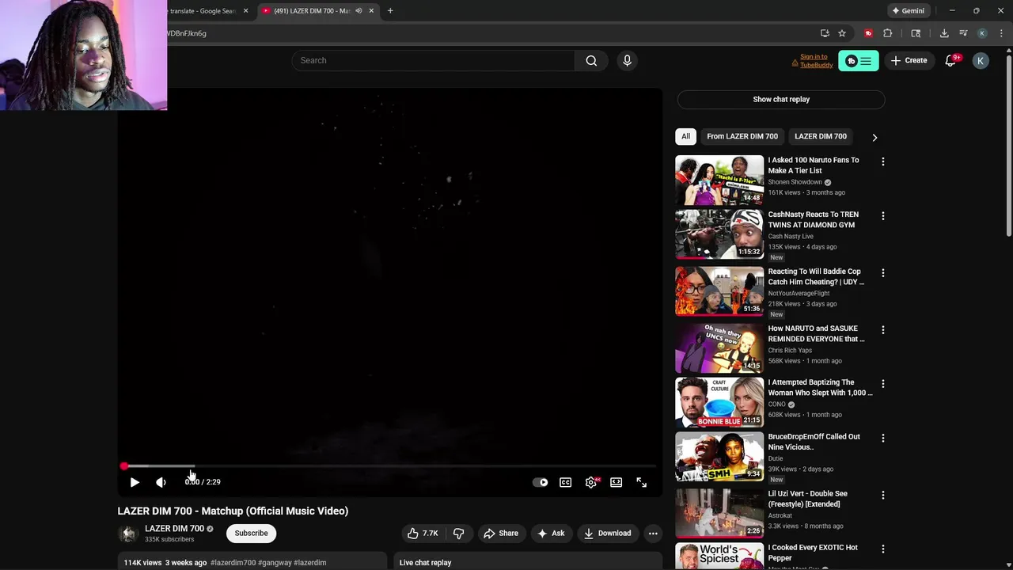Show chat replay
Screen dimensions: 1013x570
pyautogui.click(x=781, y=99)
